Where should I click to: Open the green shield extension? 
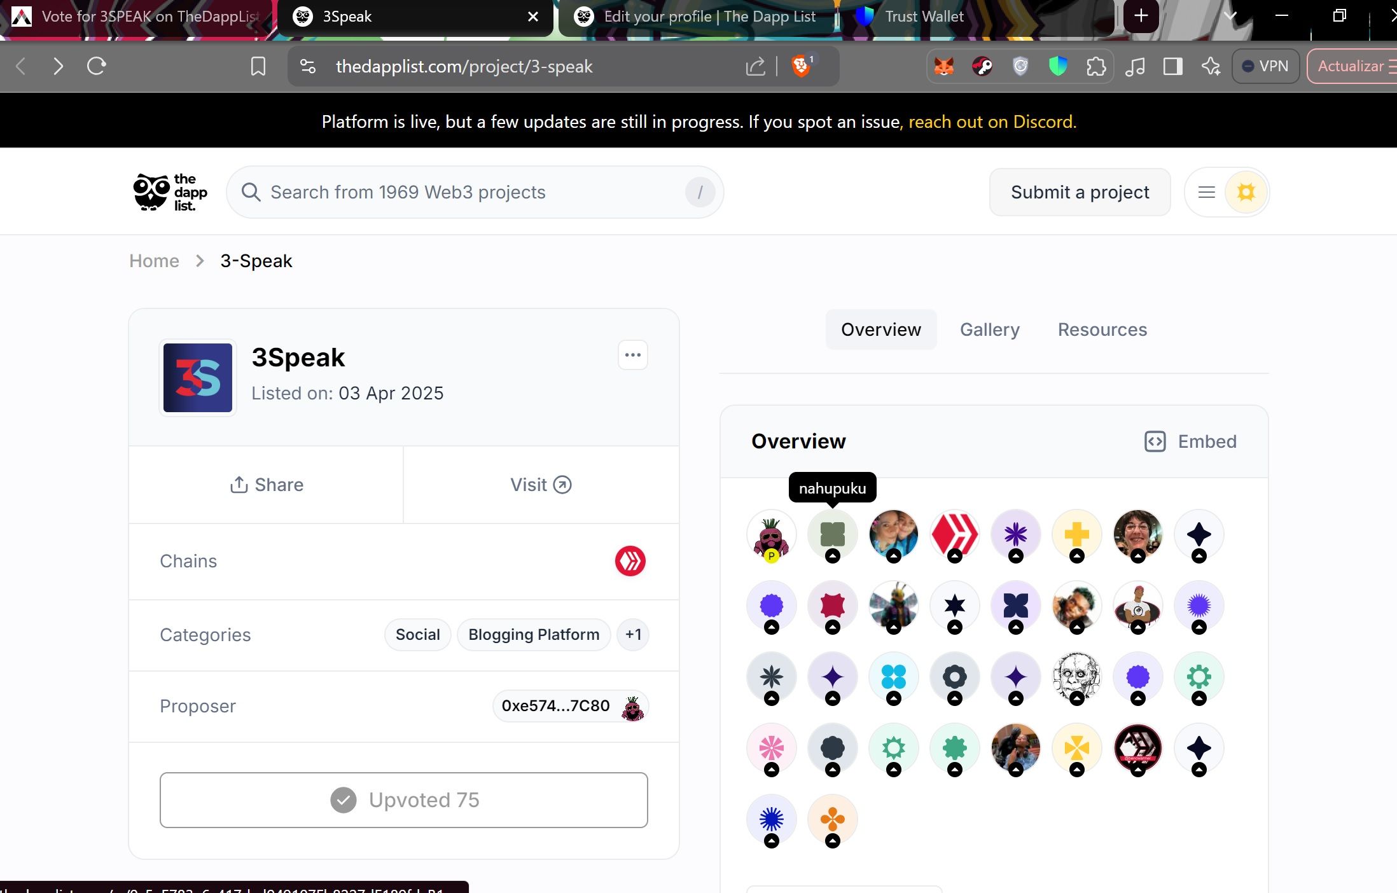[x=1058, y=66]
